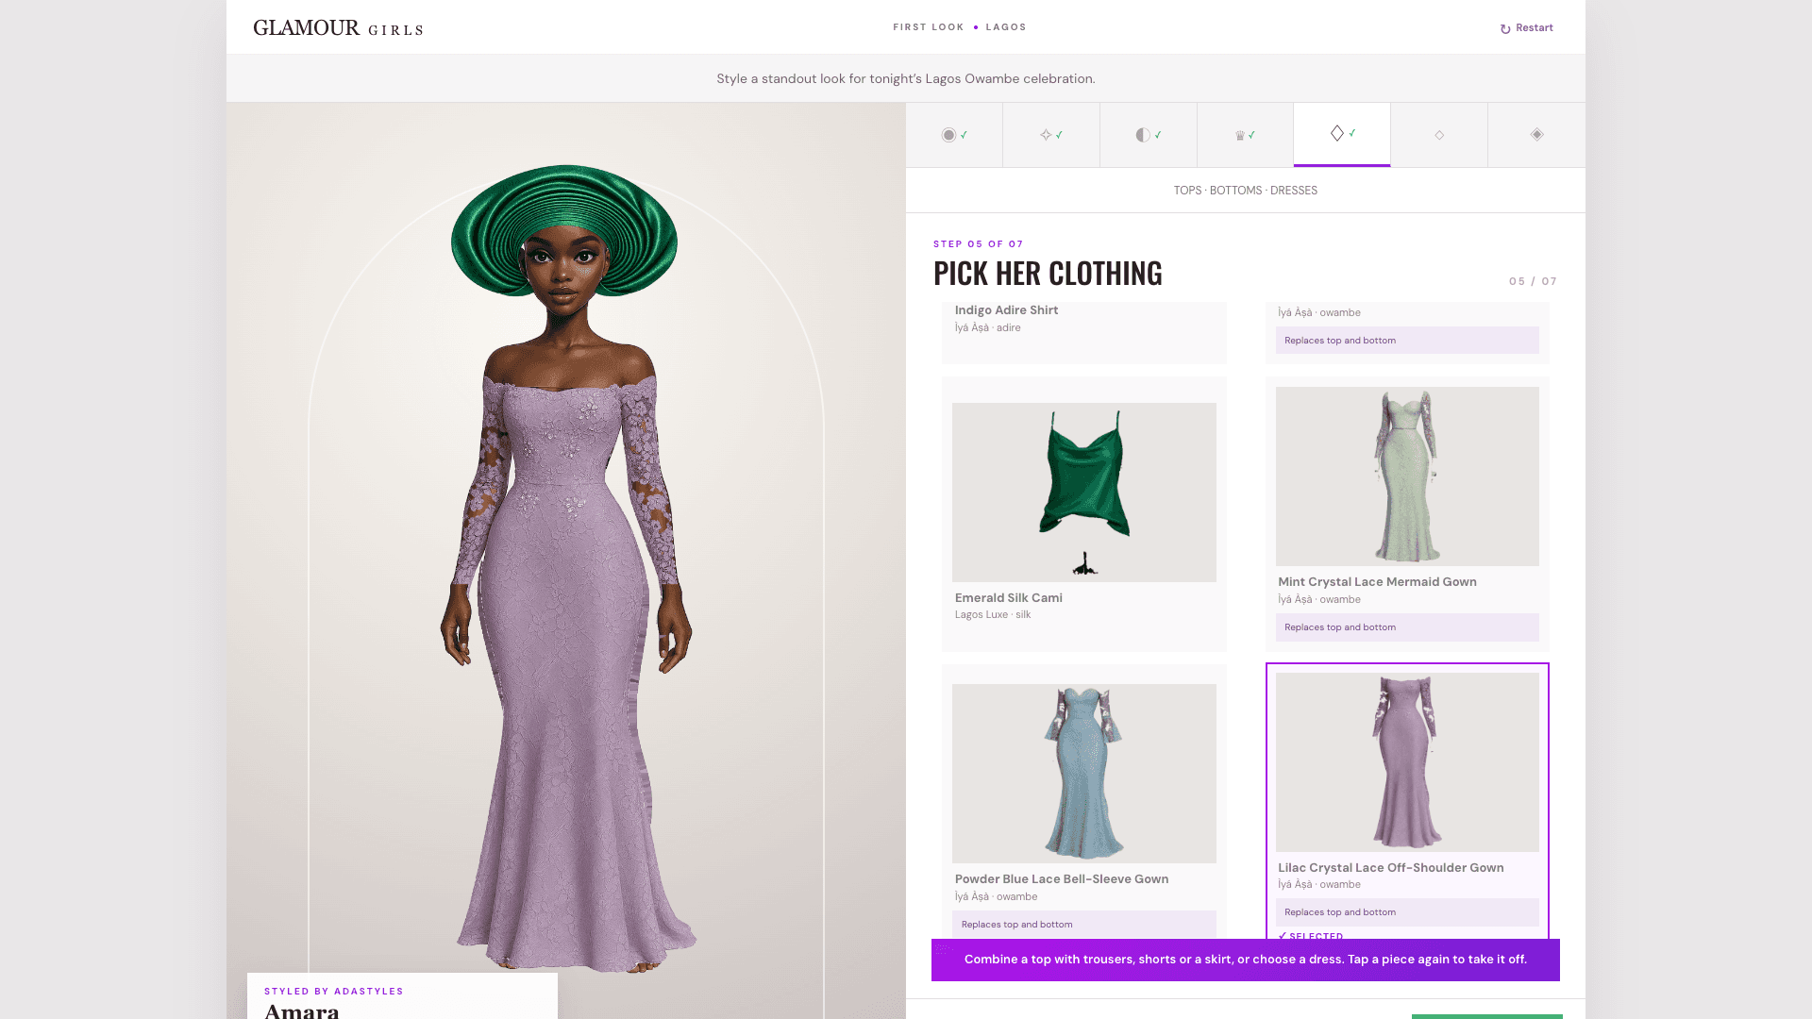Click the Restart button
Viewport: 1812px width, 1019px height.
tap(1526, 28)
